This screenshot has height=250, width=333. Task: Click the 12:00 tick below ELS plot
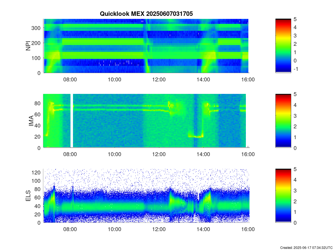pos(159,229)
